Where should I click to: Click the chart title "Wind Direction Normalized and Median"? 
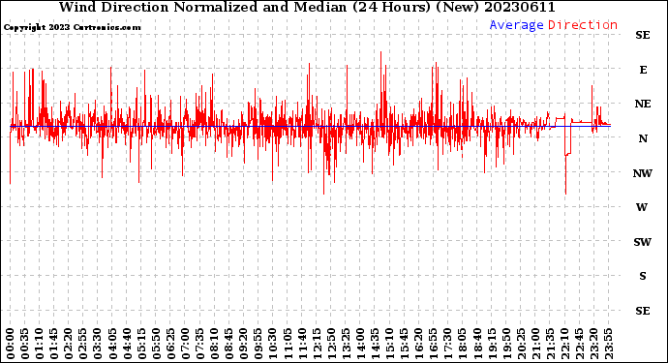pos(202,7)
